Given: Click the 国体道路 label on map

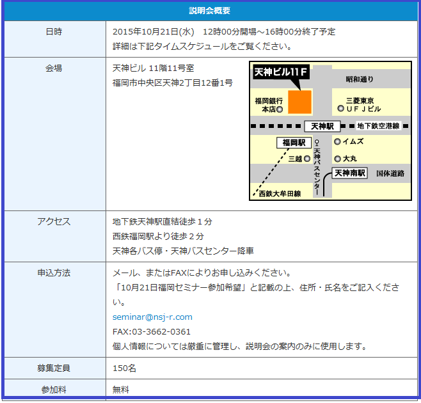Looking at the screenshot, I should pos(390,173).
